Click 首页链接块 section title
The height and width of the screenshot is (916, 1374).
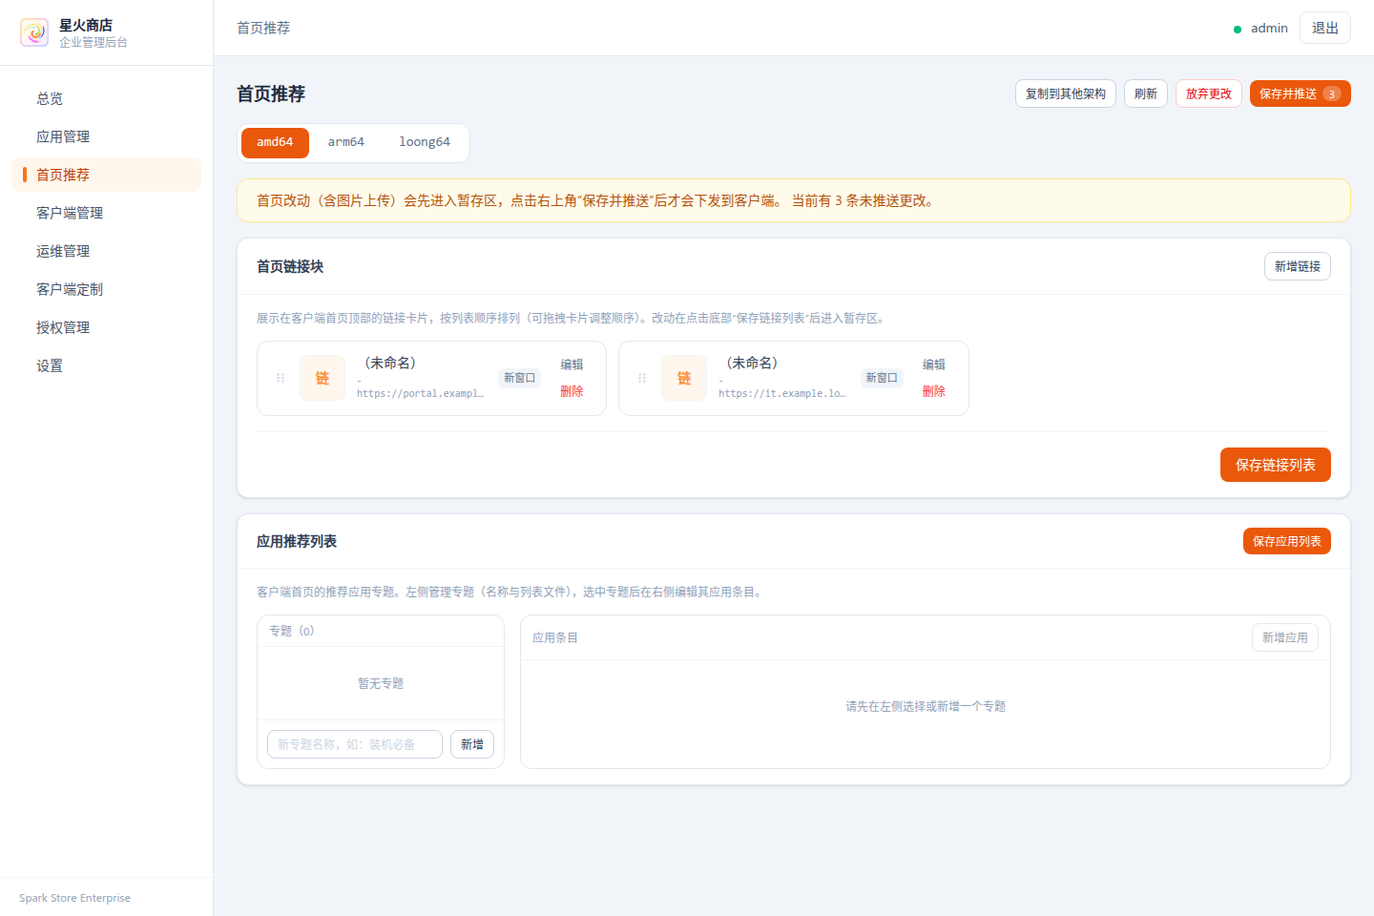[290, 266]
